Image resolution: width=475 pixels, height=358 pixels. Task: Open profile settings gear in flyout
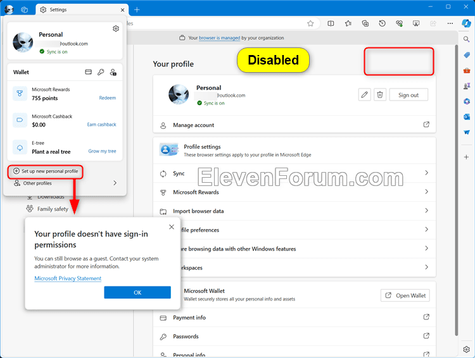[x=116, y=28]
